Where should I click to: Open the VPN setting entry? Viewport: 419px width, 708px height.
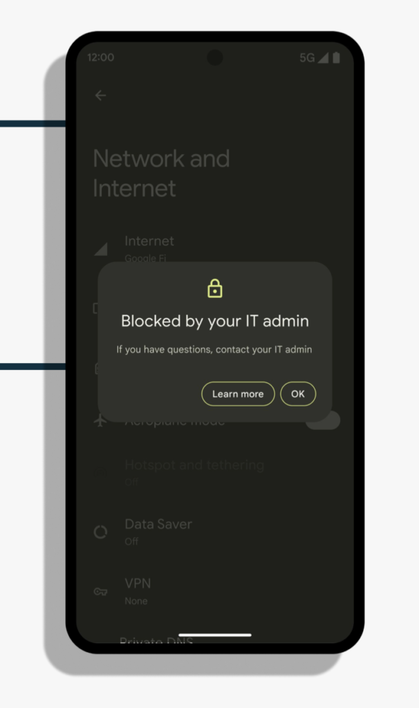[x=215, y=592]
